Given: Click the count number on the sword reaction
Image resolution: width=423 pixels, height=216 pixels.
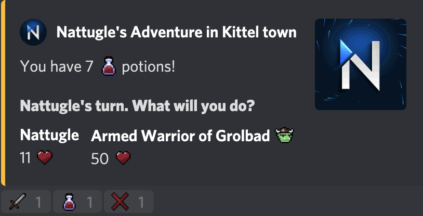Looking at the screenshot, I should (x=38, y=201).
